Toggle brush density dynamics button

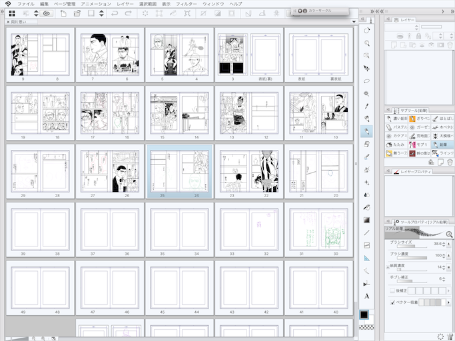coord(449,256)
